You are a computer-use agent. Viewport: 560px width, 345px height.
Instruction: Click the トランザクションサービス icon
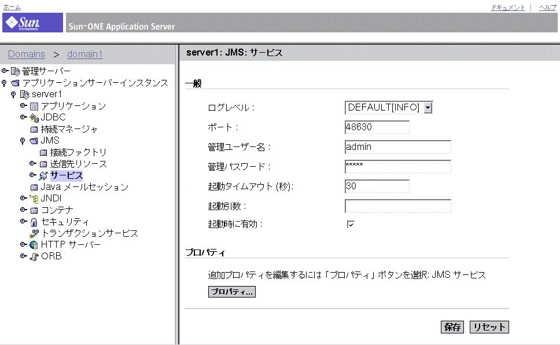(34, 233)
